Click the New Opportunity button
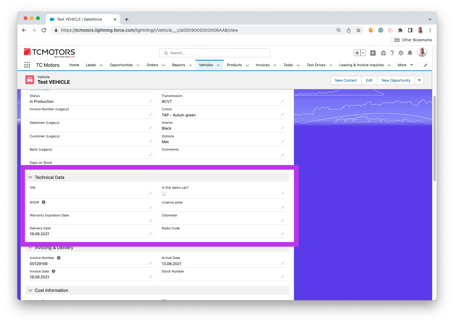 (396, 80)
